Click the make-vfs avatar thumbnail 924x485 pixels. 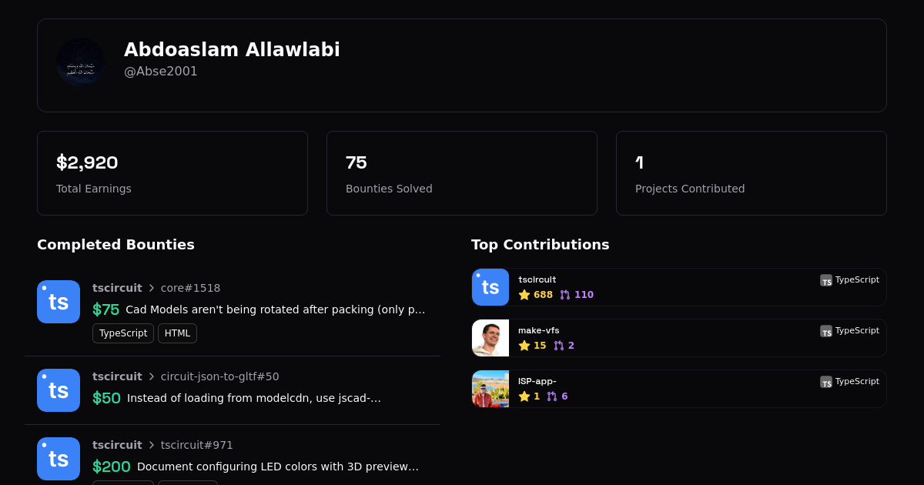(490, 337)
